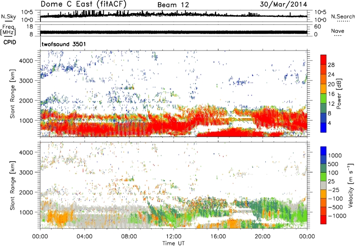The height and width of the screenshot is (246, 355).
Task: Click the 'Power [dB]' color bar title
Action: tap(339, 94)
